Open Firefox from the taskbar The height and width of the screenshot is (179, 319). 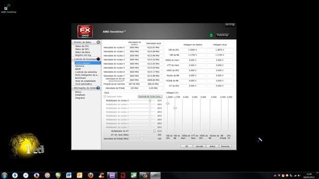[91, 176]
